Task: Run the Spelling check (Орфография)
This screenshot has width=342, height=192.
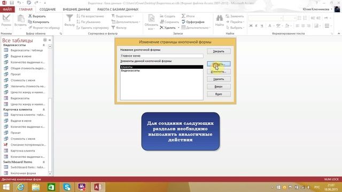Action: (193, 22)
